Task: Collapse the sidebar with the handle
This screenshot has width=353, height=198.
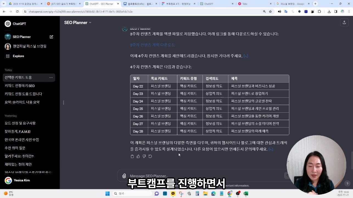Action: 63,103
